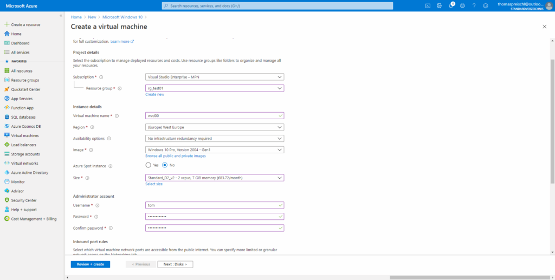Open Azure Cosmos DB icon
Image resolution: width=555 pixels, height=280 pixels.
click(7, 126)
